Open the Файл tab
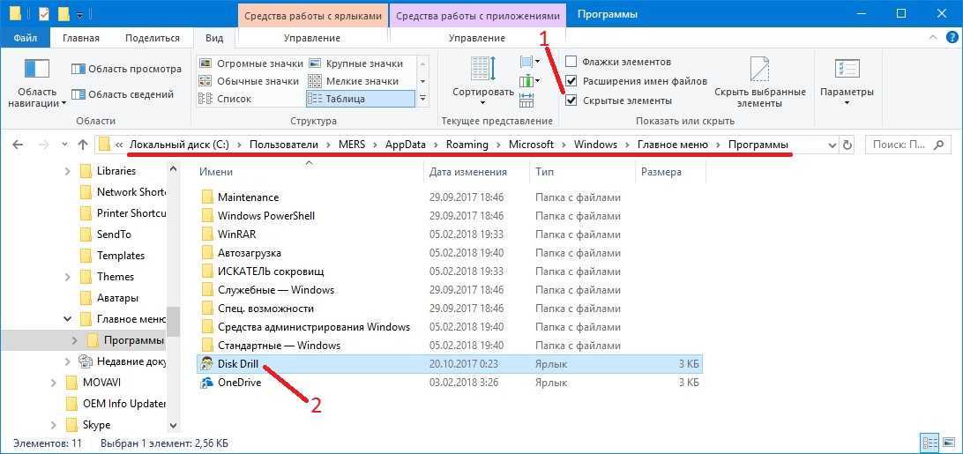Screen dimensions: 963x454 (26, 38)
